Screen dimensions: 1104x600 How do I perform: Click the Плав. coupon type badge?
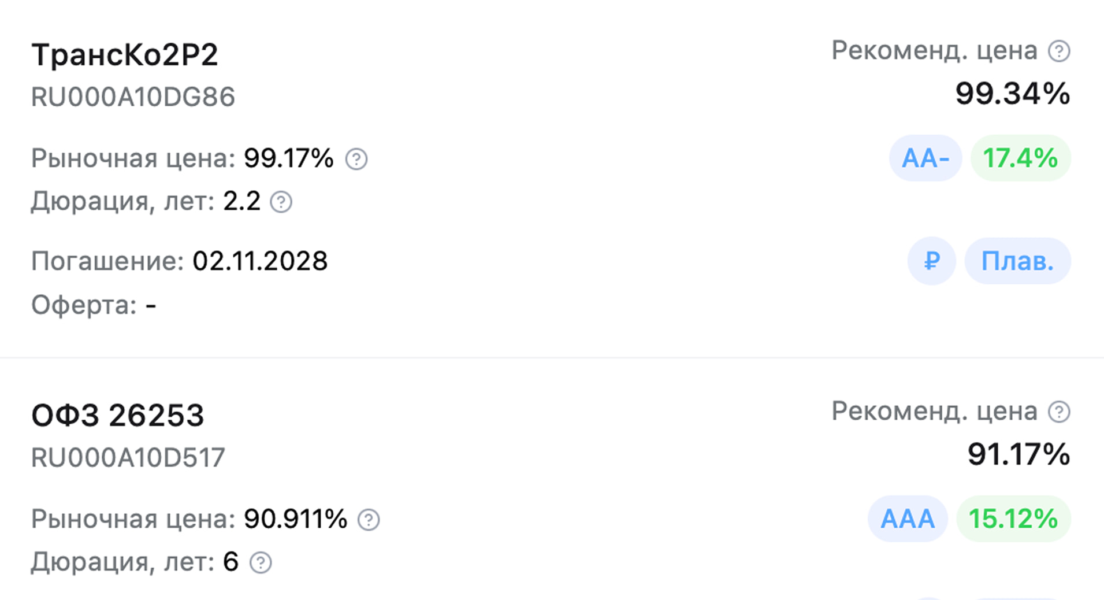coord(1017,261)
